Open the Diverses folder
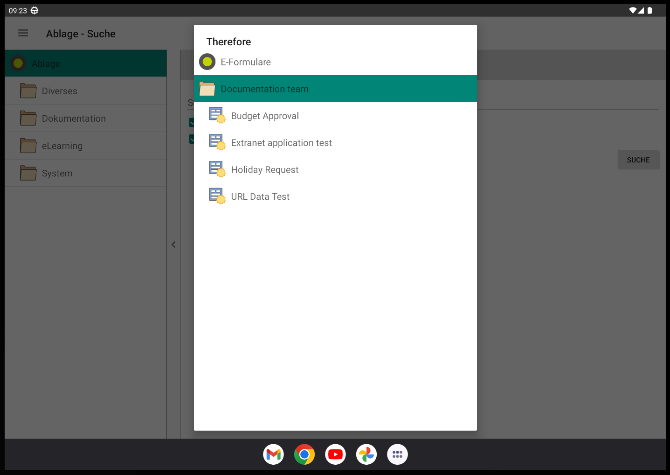 [86, 91]
